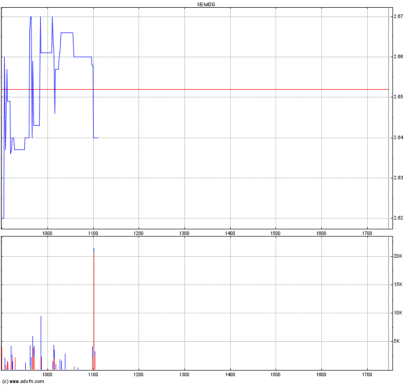This screenshot has width=412, height=385.
Task: Click the 15K volume axis label
Action: tap(398, 285)
